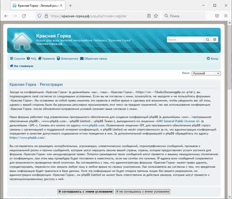Screen dimensions: 232x199
Task: Open a new tab with the plus button
Action: (x=71, y=6)
